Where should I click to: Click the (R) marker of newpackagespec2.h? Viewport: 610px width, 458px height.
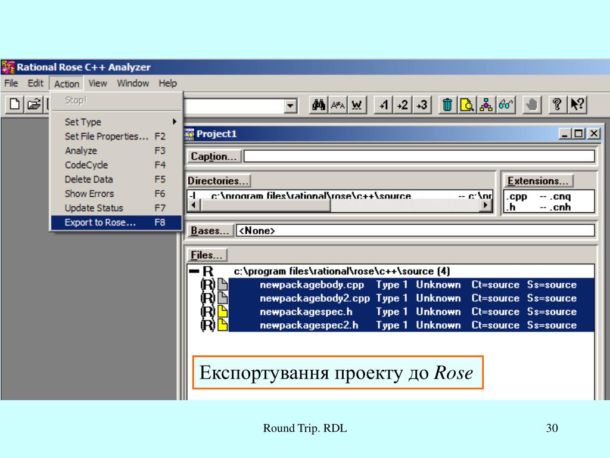pos(208,325)
